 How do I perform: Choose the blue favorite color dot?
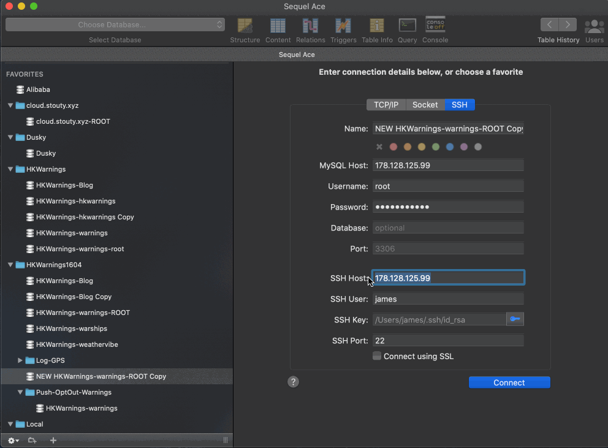tap(450, 146)
